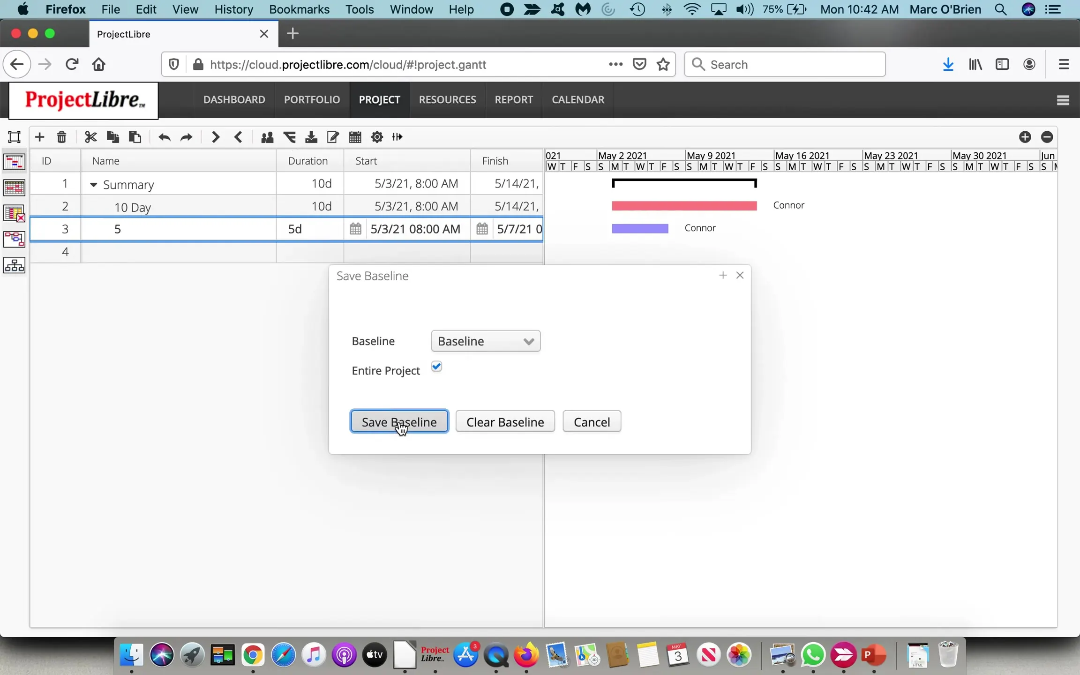Open the hamburger menu in ProjectLibre header

[x=1063, y=100]
